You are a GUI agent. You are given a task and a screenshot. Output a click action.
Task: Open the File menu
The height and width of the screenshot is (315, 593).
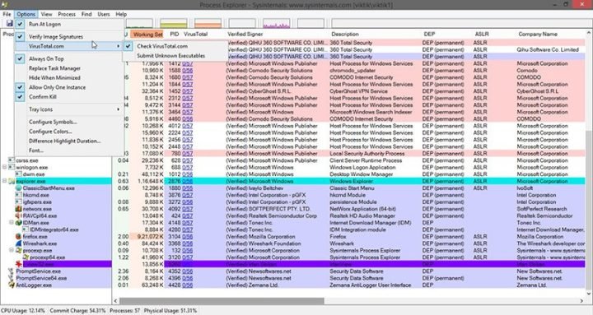[7, 14]
